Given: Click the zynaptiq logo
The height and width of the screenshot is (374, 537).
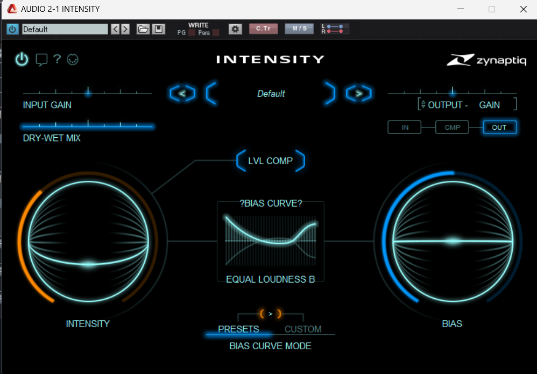Looking at the screenshot, I should pos(486,60).
